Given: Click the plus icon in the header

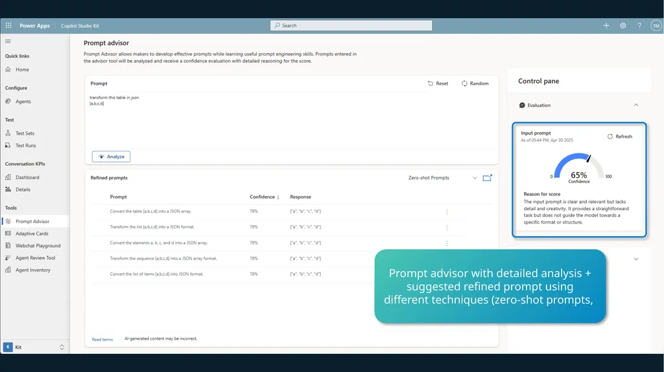Looking at the screenshot, I should coord(606,25).
